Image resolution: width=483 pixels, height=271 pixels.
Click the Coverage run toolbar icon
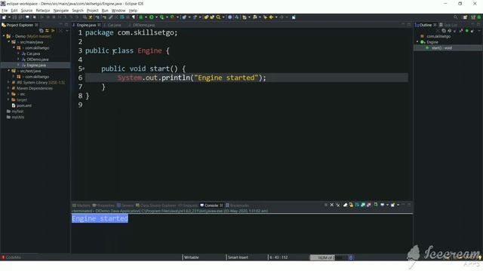click(162, 17)
